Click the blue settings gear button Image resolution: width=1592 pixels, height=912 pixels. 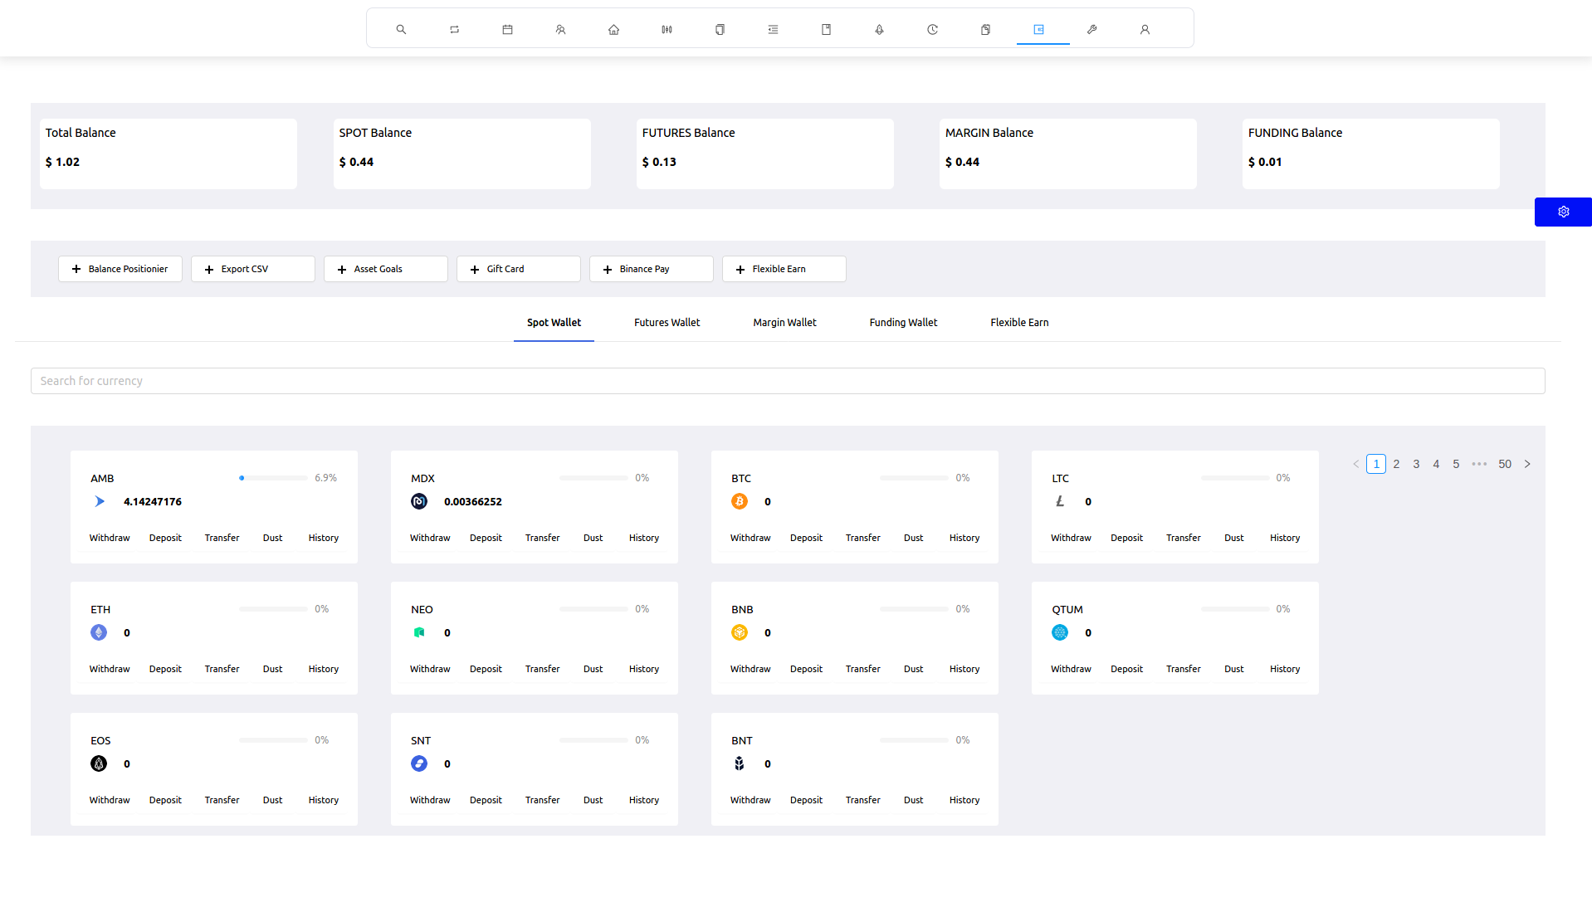(x=1563, y=212)
